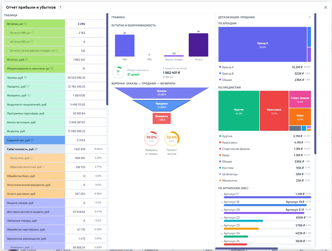The image size is (332, 251).
Task: Click the 10.0% returns gauge
Action: [152, 139]
